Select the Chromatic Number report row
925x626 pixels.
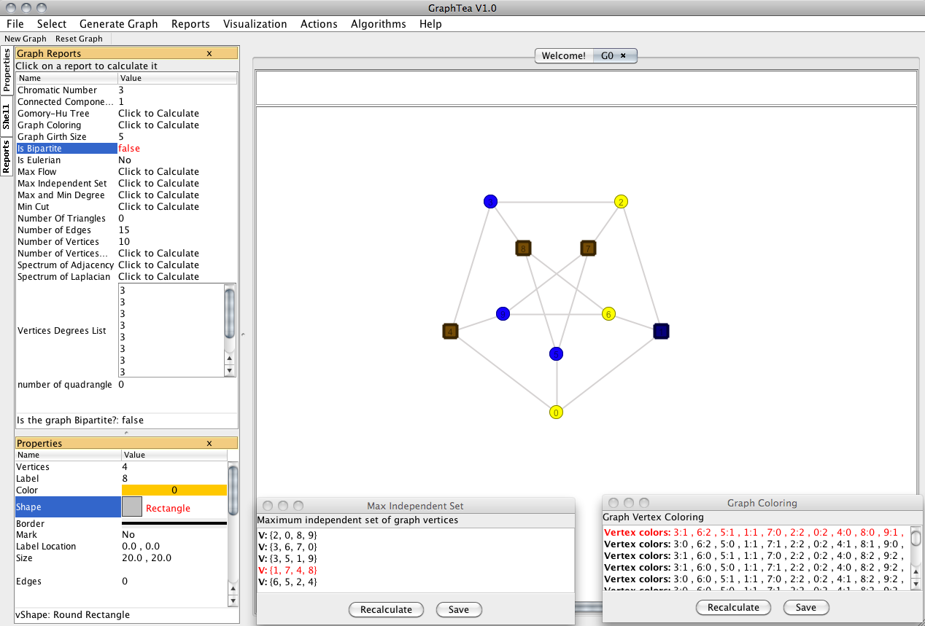(x=127, y=90)
